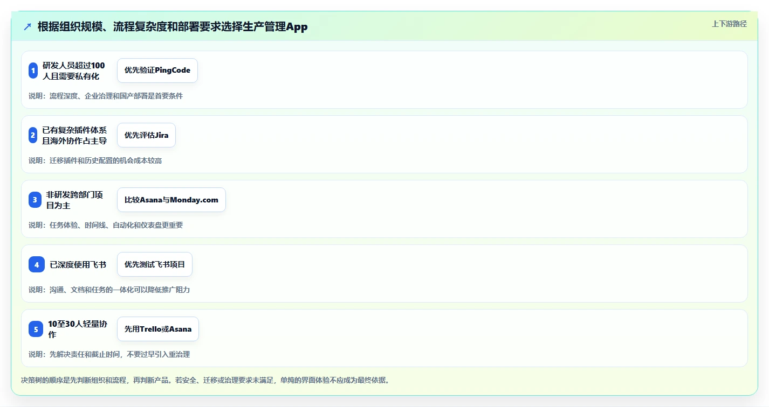Image resolution: width=769 pixels, height=407 pixels.
Task: Open the 优先测试飞书项目 recommendation
Action: point(155,264)
